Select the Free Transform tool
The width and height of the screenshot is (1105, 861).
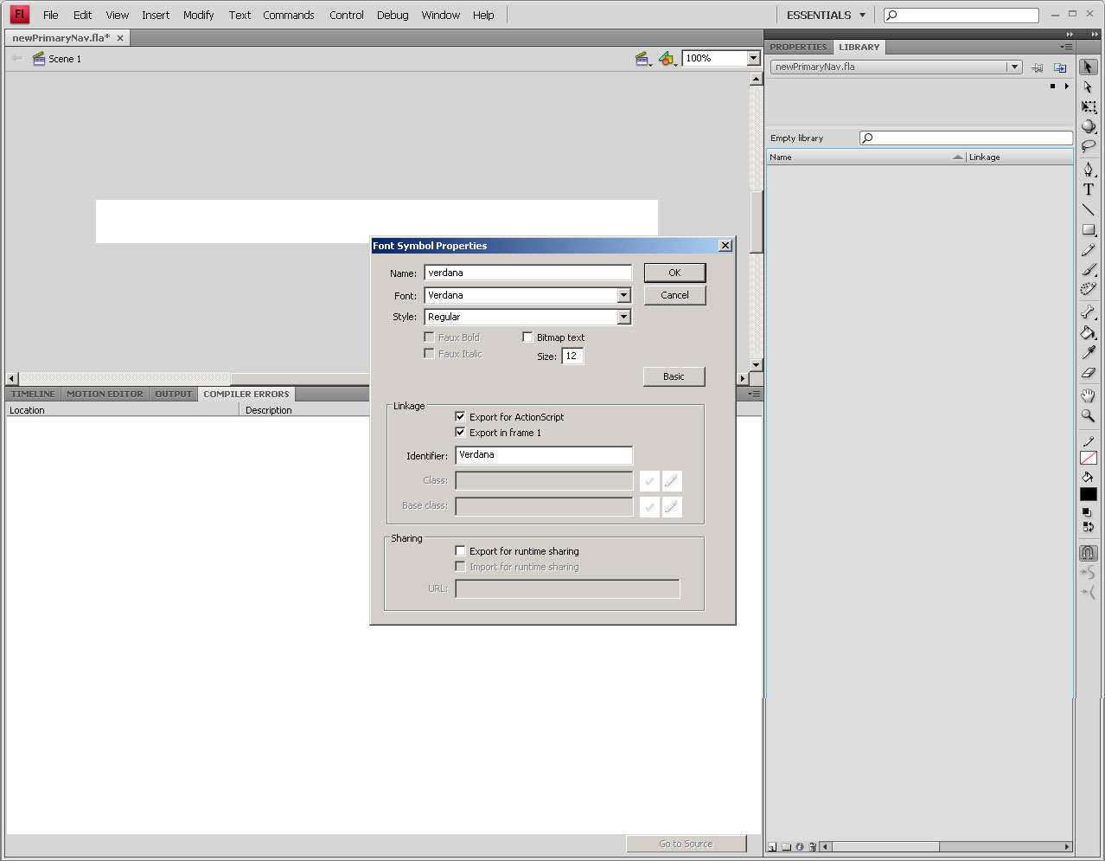tap(1088, 107)
